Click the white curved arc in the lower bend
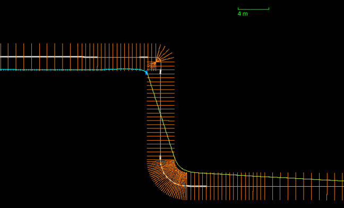Image resolution: width=344 pixels, height=208 pixels. 169,177
